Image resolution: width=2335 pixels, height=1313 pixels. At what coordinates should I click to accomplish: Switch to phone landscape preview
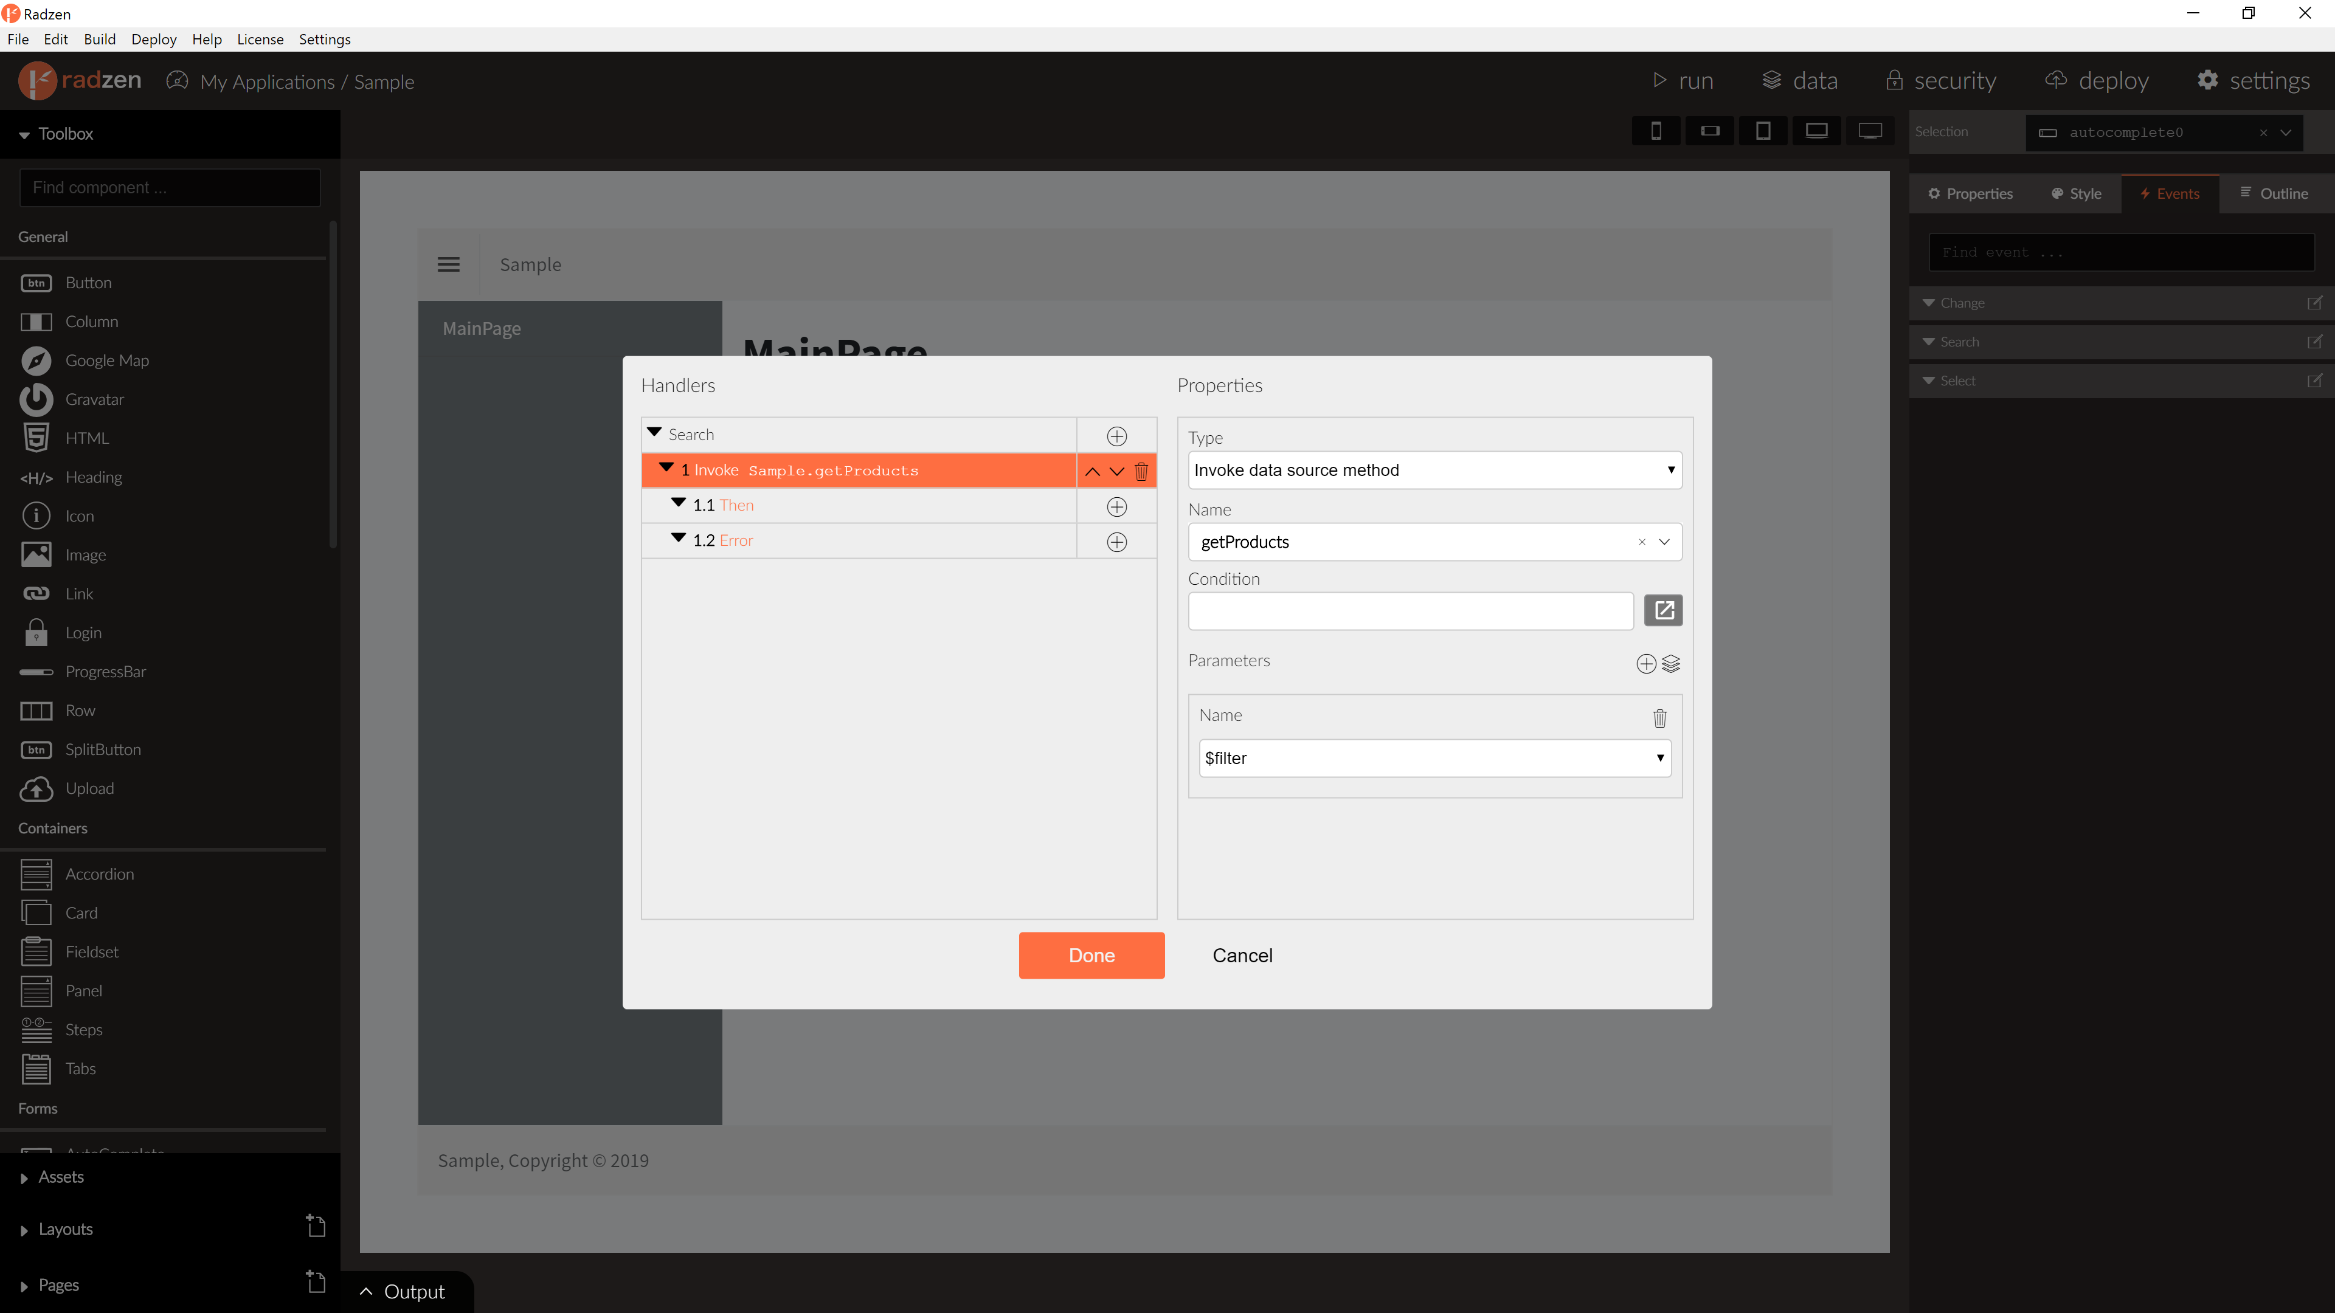coord(1709,131)
